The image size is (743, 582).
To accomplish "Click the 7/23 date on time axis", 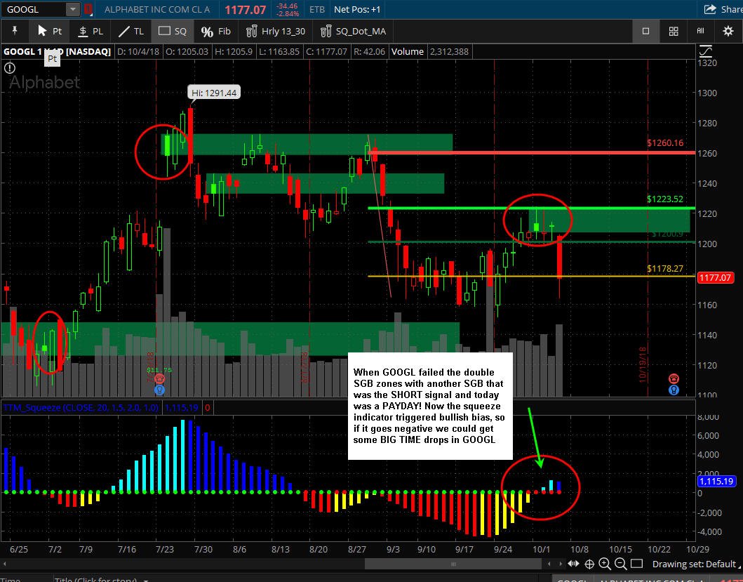I will 164,549.
